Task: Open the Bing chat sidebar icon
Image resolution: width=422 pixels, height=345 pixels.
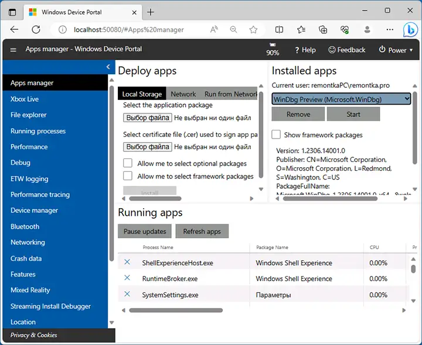Action: [x=410, y=30]
